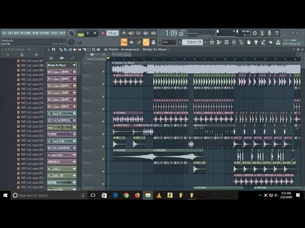Click the red Record button
The width and height of the screenshot is (305, 228).
[102, 33]
